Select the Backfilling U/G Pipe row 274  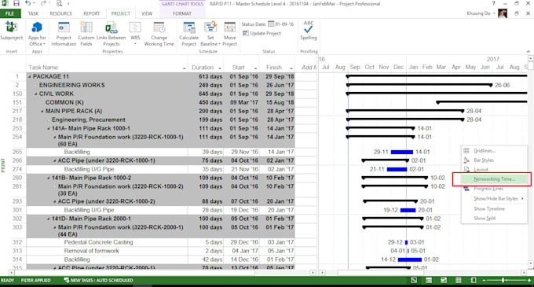(x=160, y=169)
